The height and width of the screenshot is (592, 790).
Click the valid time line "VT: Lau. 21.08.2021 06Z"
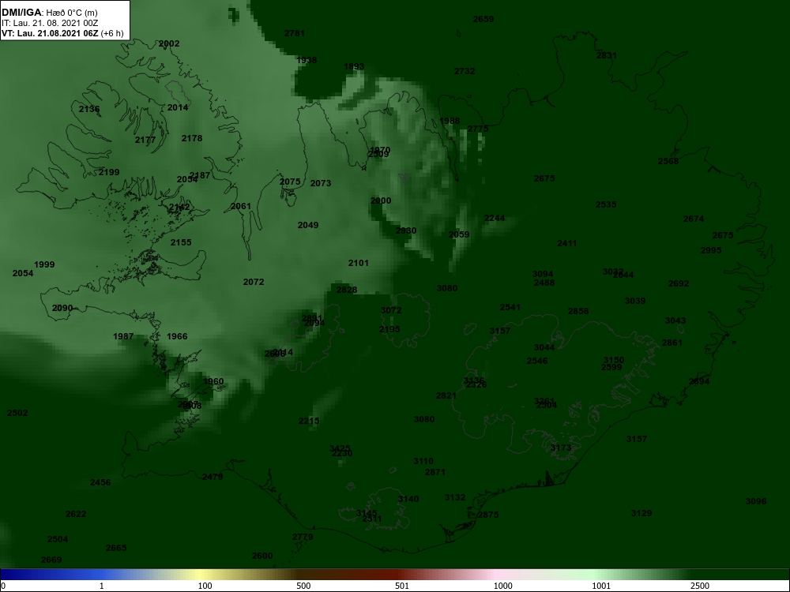(x=50, y=33)
